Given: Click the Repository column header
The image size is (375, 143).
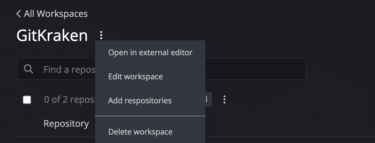Looking at the screenshot, I should (66, 123).
